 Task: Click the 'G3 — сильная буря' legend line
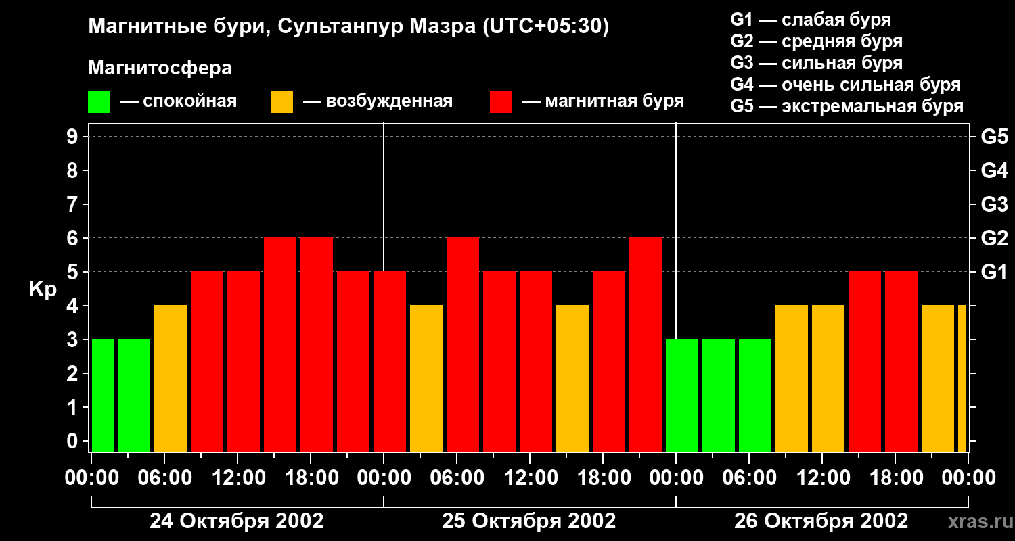pos(816,63)
